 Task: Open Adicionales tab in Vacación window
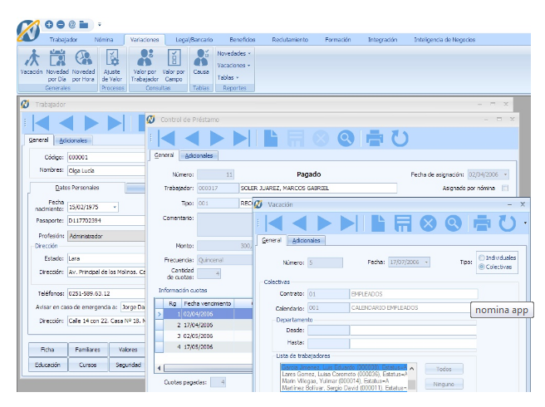[307, 241]
